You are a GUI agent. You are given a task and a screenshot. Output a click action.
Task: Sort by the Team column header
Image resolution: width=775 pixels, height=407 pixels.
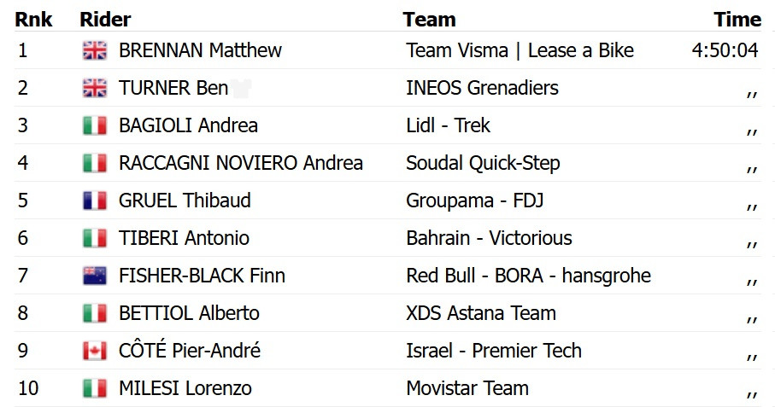click(429, 19)
